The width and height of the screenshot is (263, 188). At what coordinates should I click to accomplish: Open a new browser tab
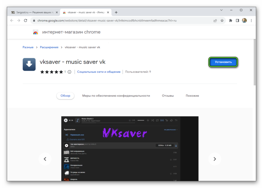coord(116,12)
